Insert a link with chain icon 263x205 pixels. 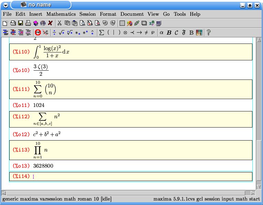coord(137,23)
